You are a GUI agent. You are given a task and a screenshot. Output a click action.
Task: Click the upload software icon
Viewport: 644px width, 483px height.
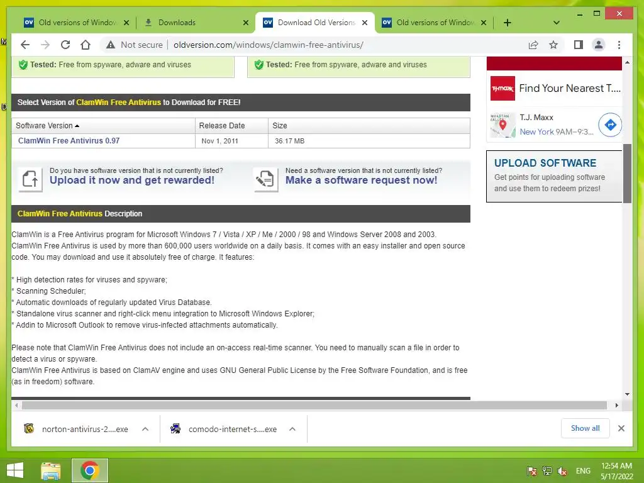coord(30,179)
